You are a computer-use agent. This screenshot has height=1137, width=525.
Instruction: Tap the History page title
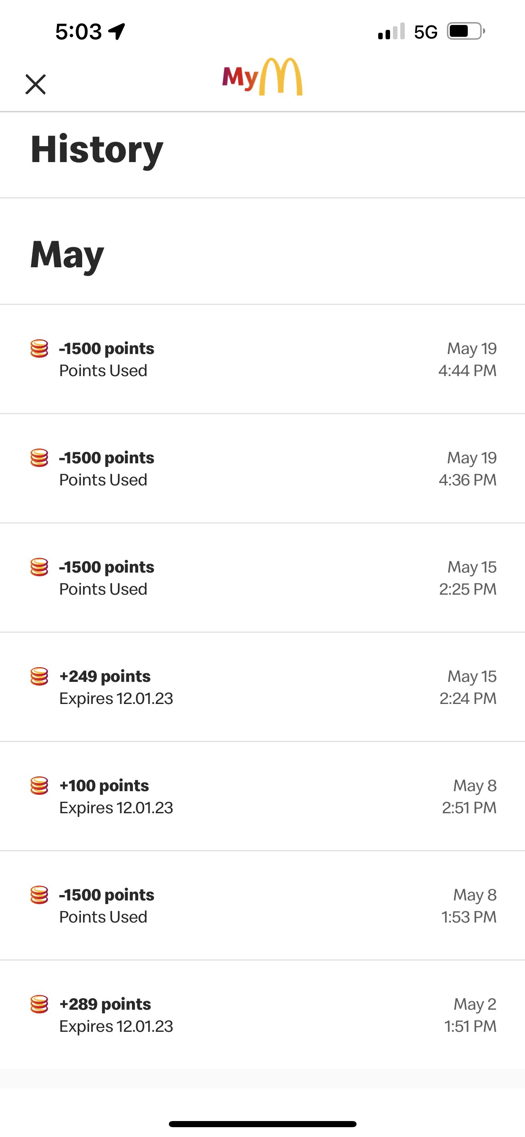point(97,150)
